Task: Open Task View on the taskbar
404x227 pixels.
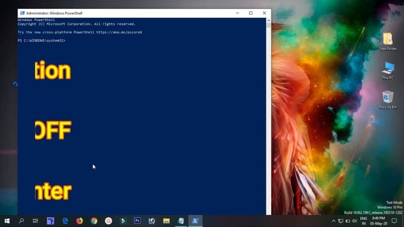Action: coord(35,221)
